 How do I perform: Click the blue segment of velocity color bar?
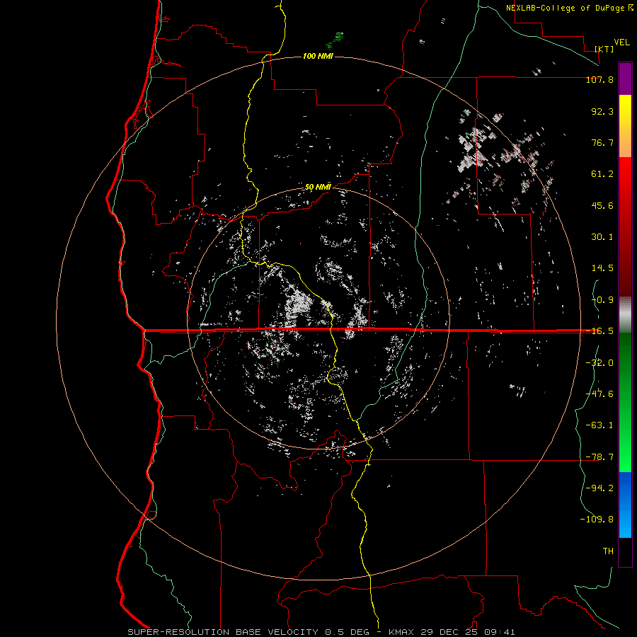pyautogui.click(x=625, y=505)
